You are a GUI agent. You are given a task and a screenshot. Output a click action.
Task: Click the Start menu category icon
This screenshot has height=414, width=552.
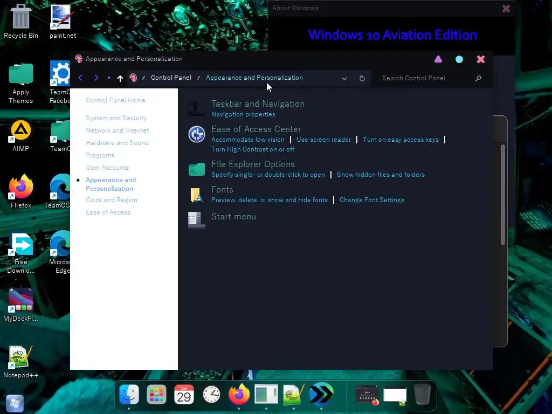196,220
